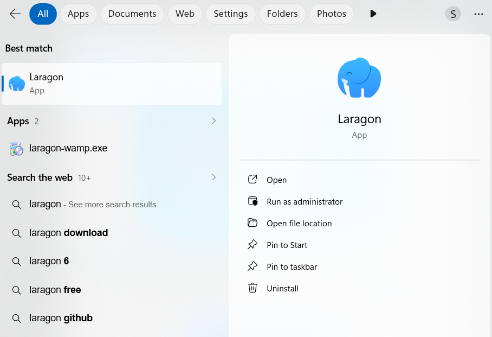
Task: Open the 'laragon download' web suggestion
Action: click(x=112, y=233)
